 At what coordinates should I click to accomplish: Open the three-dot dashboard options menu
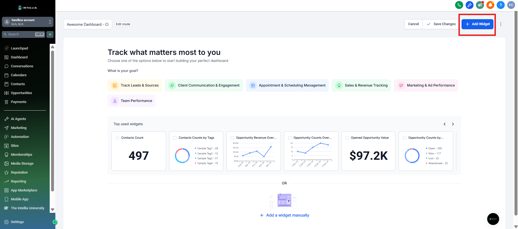(x=501, y=24)
